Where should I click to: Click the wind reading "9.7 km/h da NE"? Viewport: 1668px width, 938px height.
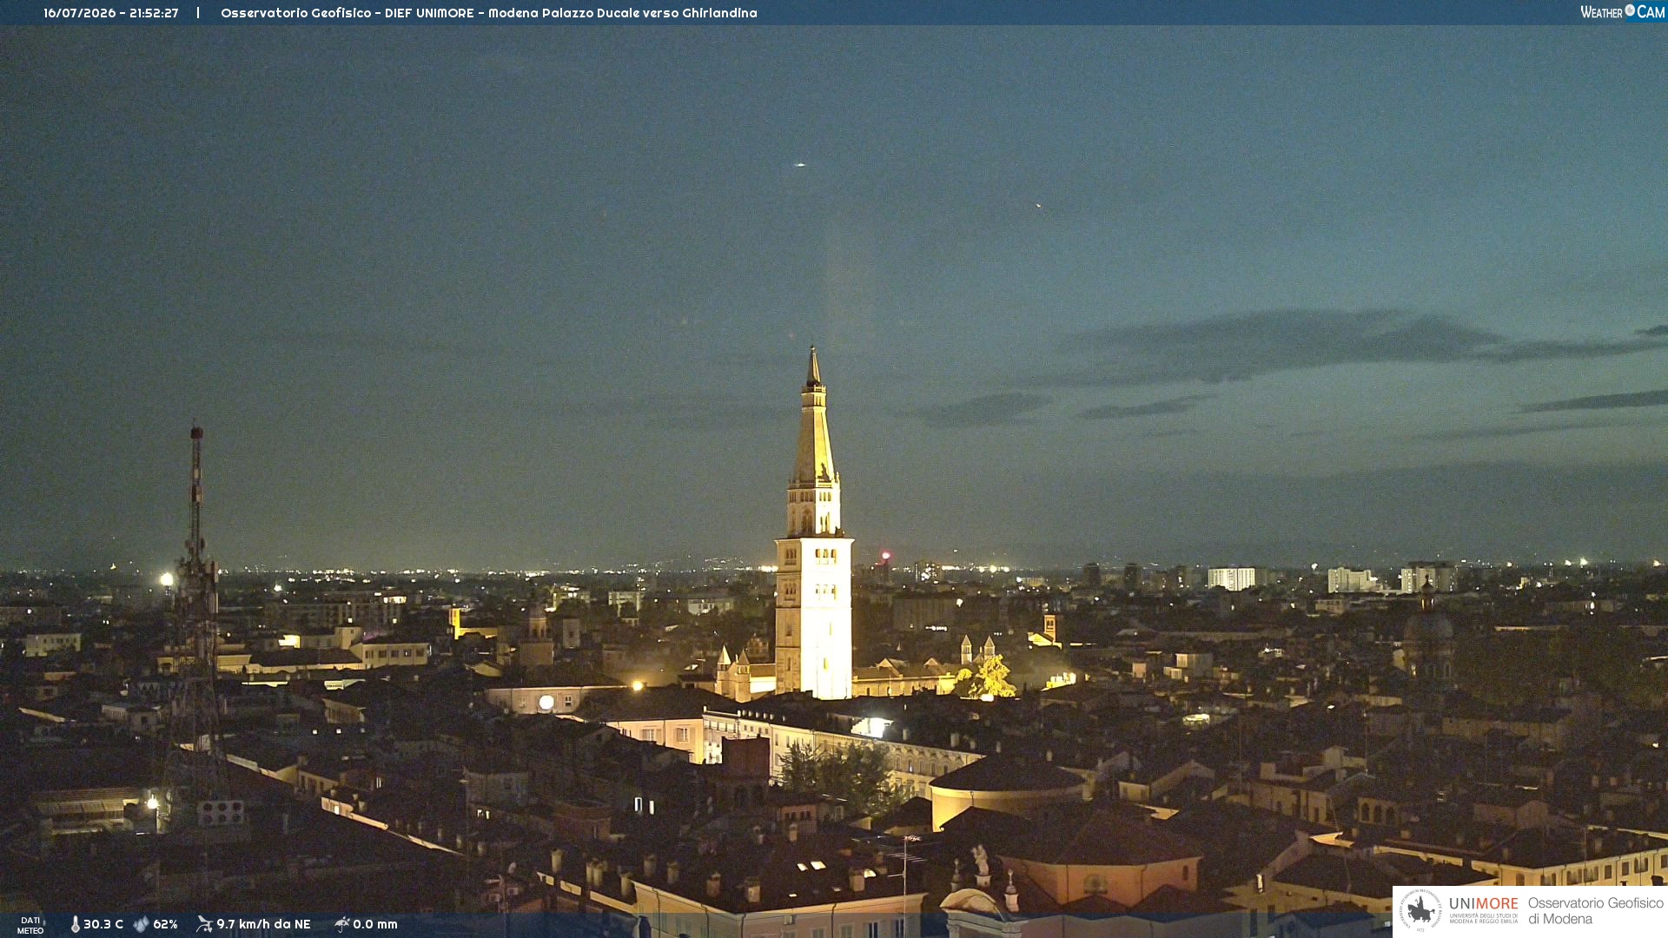pyautogui.click(x=263, y=924)
